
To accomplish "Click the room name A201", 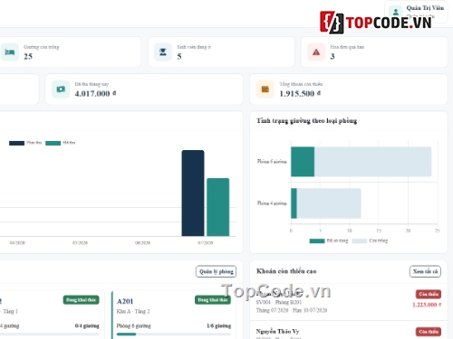I will (125, 301).
